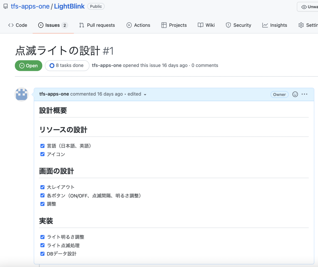Viewport: 318px width, 267px height.
Task: Switch to the Pull requests tab
Action: pos(97,25)
